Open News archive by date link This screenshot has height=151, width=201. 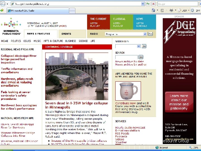pos(130,61)
